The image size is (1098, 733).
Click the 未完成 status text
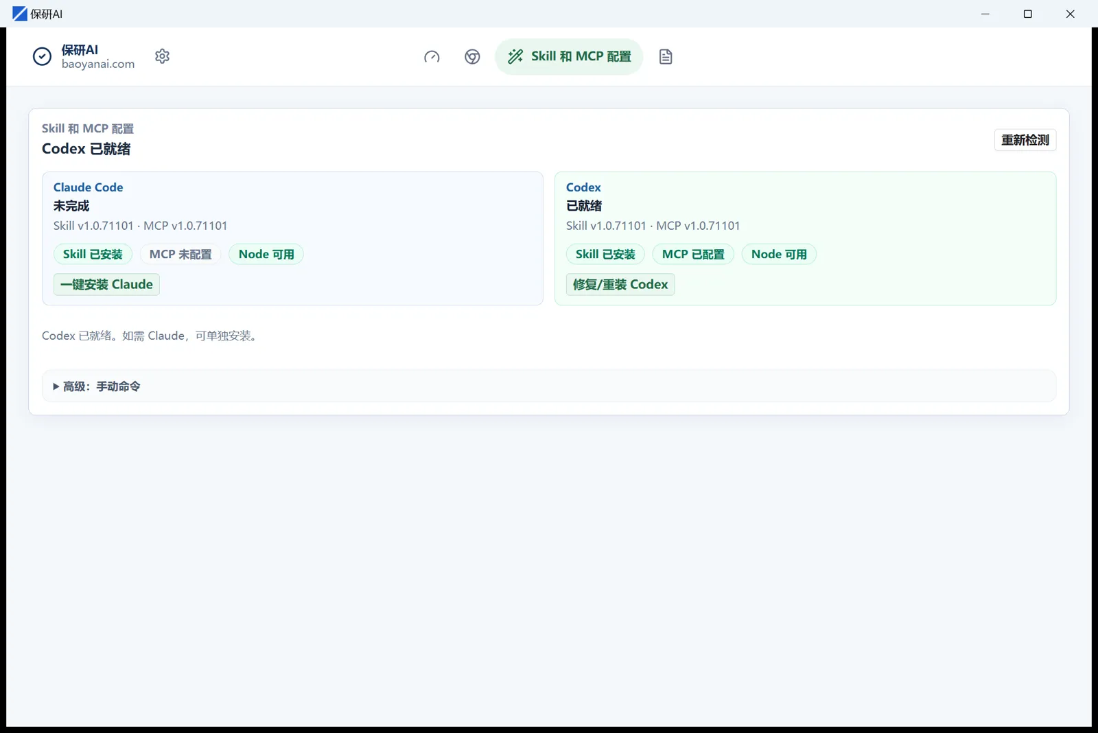pos(71,206)
